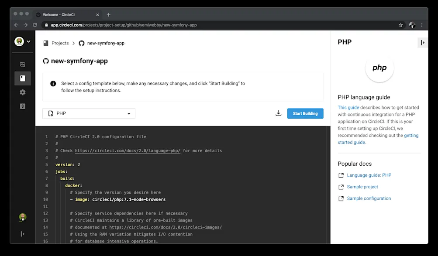The height and width of the screenshot is (256, 438).
Task: Open the Projects panel from the sidebar
Action: pyautogui.click(x=22, y=78)
